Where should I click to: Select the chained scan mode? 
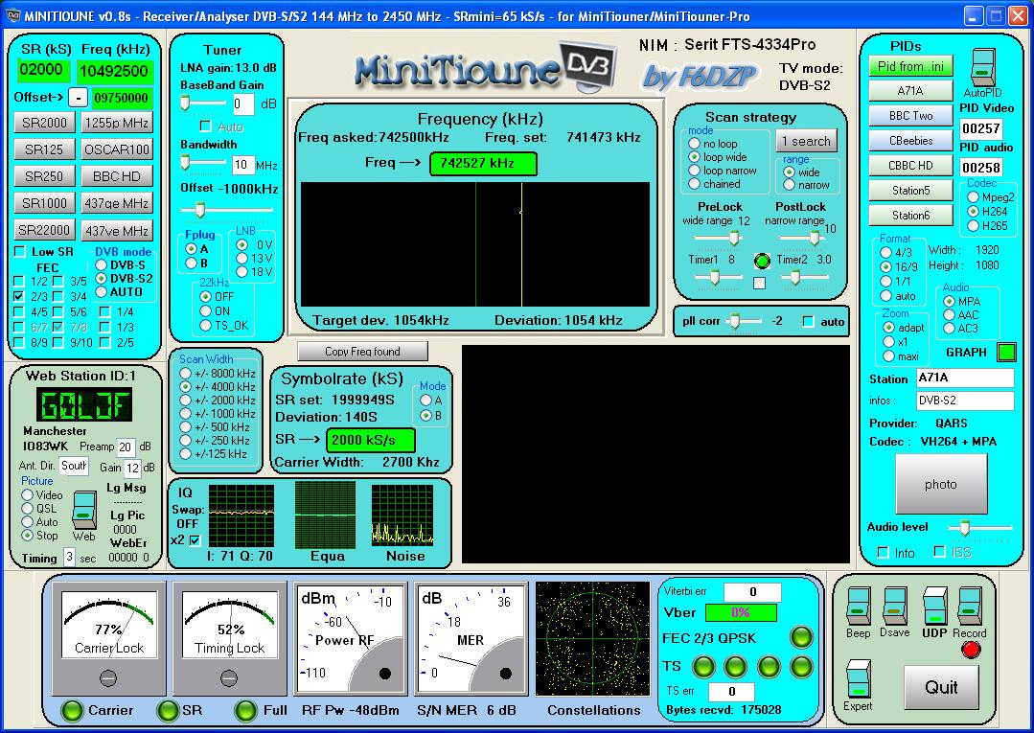pyautogui.click(x=694, y=184)
